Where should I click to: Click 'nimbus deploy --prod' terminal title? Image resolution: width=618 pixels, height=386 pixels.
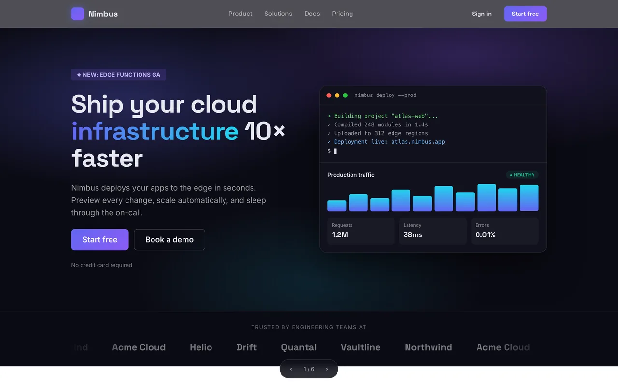[385, 95]
